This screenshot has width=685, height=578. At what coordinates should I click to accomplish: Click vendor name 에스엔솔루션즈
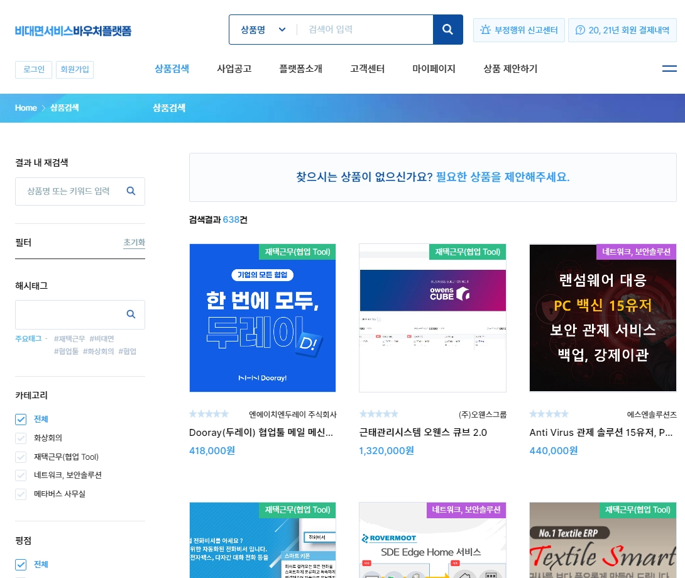tap(652, 414)
